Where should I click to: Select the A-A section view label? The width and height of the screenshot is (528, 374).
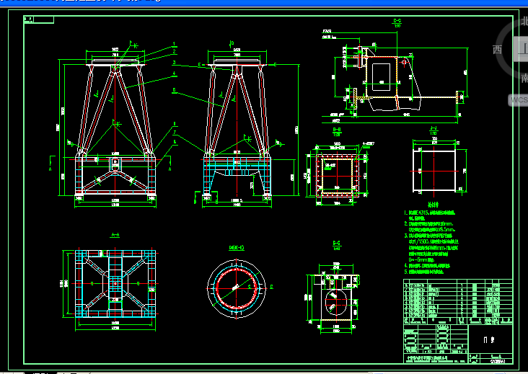coord(115,235)
